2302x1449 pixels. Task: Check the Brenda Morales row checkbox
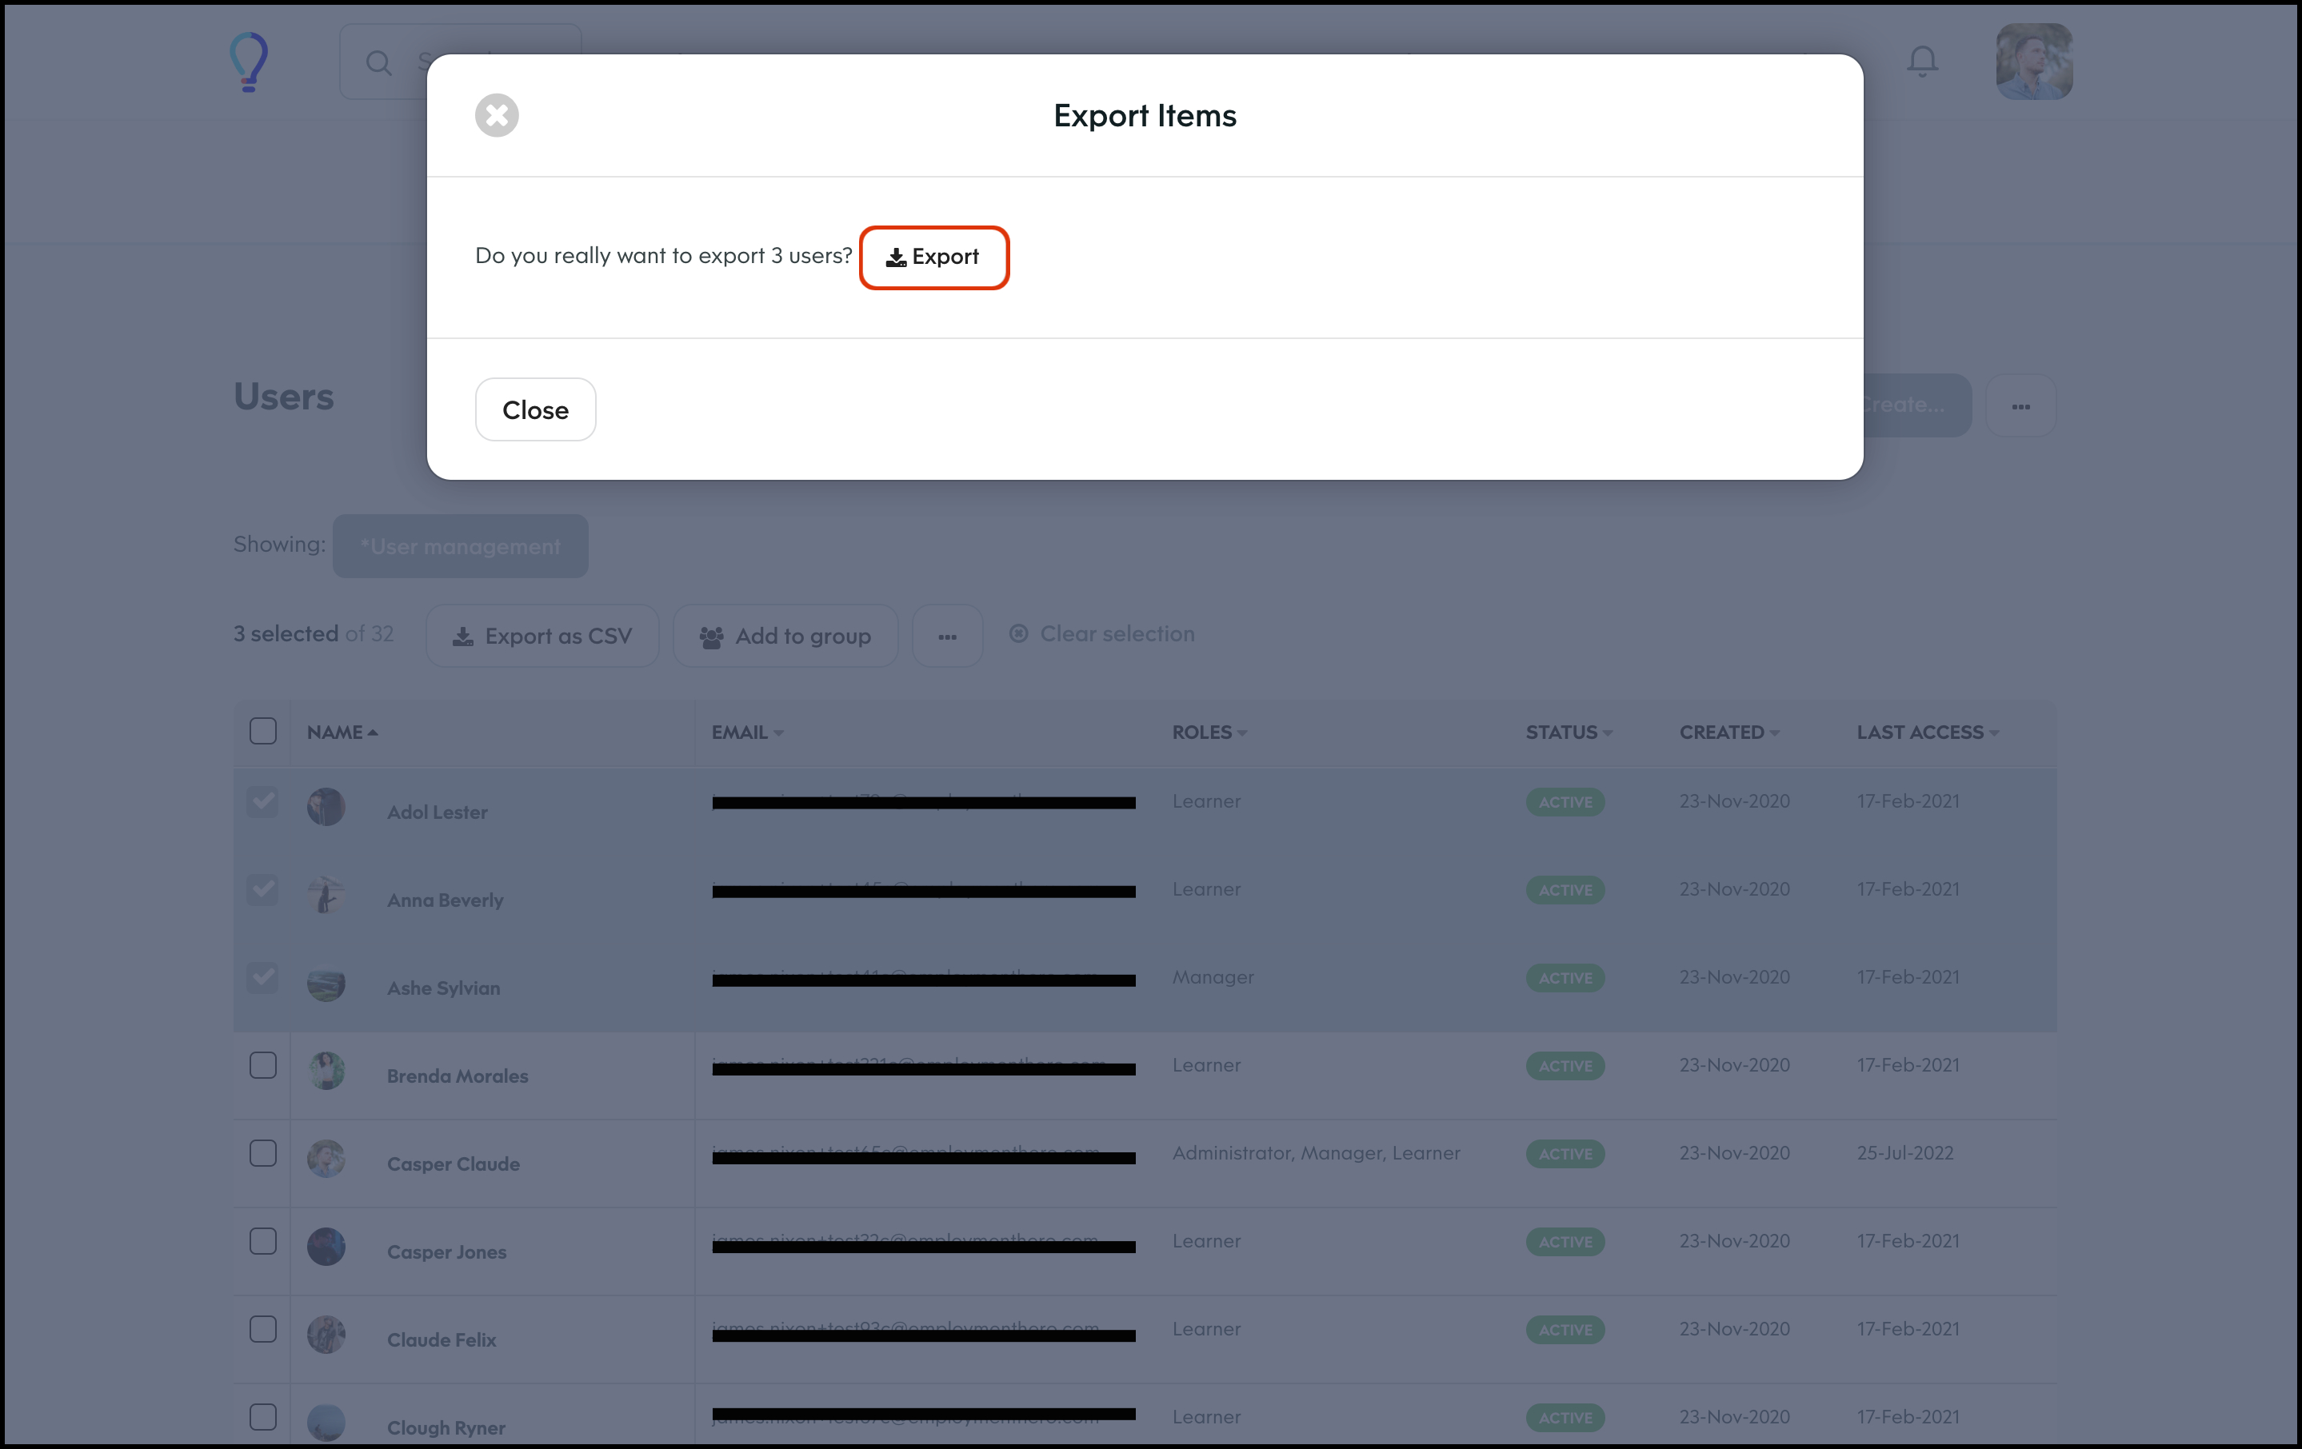263,1065
